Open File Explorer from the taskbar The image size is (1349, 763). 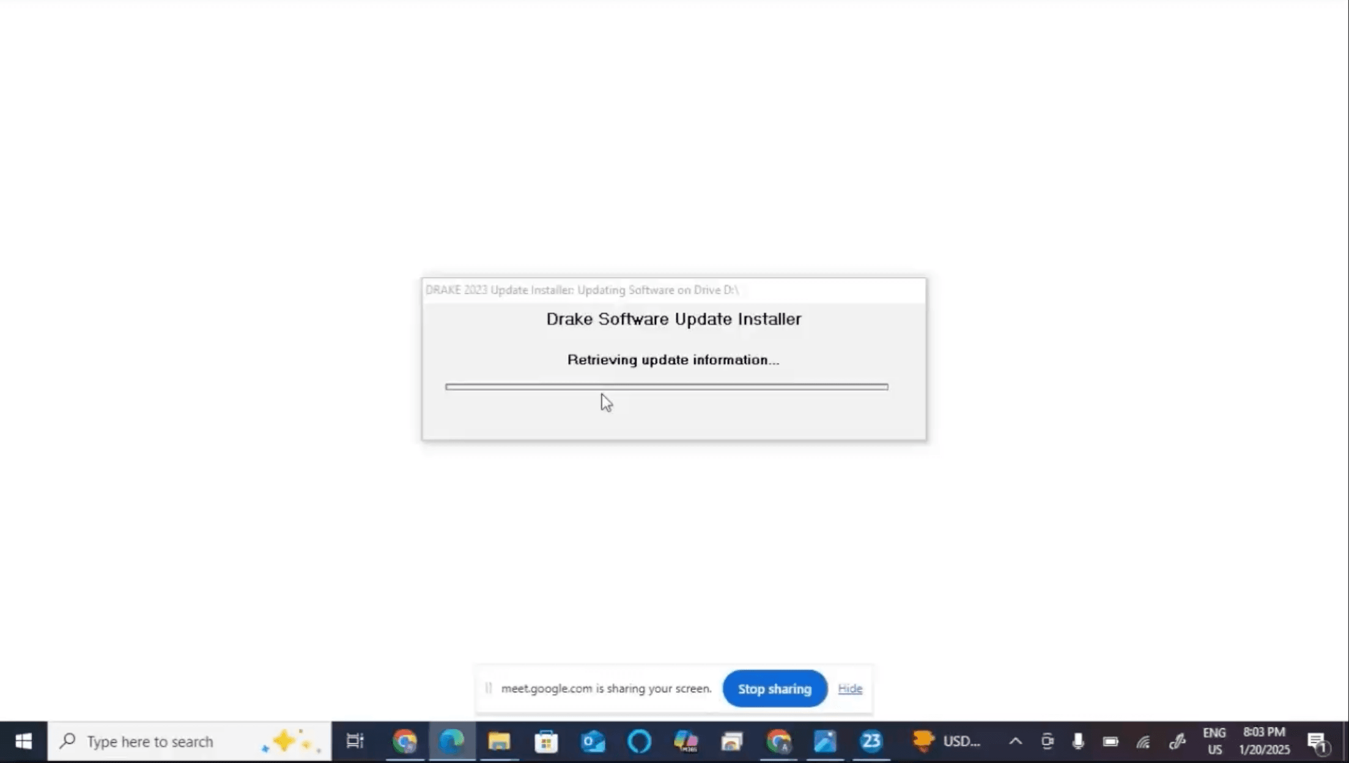[x=499, y=741]
